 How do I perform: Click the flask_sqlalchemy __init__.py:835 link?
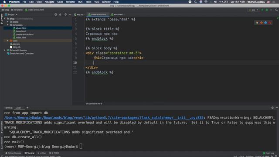(x=104, y=118)
